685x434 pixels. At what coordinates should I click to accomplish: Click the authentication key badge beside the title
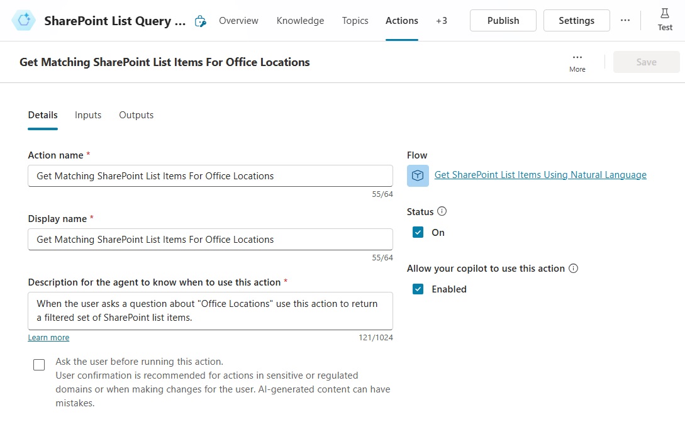(x=200, y=20)
